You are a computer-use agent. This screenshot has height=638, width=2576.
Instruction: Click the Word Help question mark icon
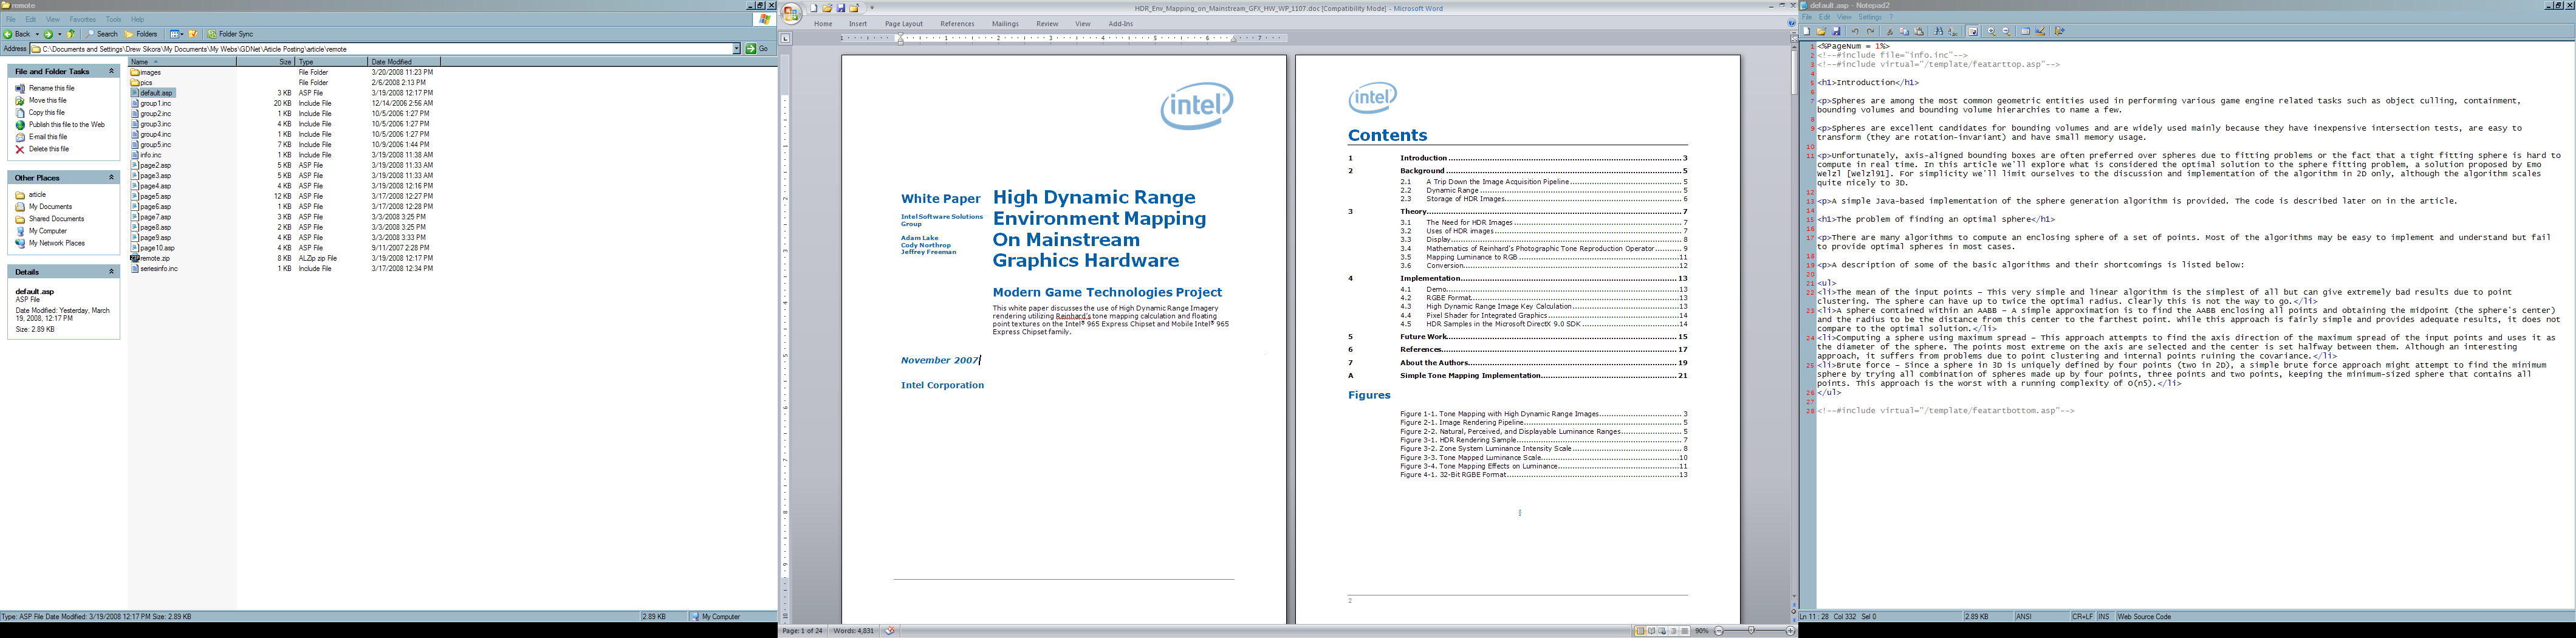(1791, 23)
